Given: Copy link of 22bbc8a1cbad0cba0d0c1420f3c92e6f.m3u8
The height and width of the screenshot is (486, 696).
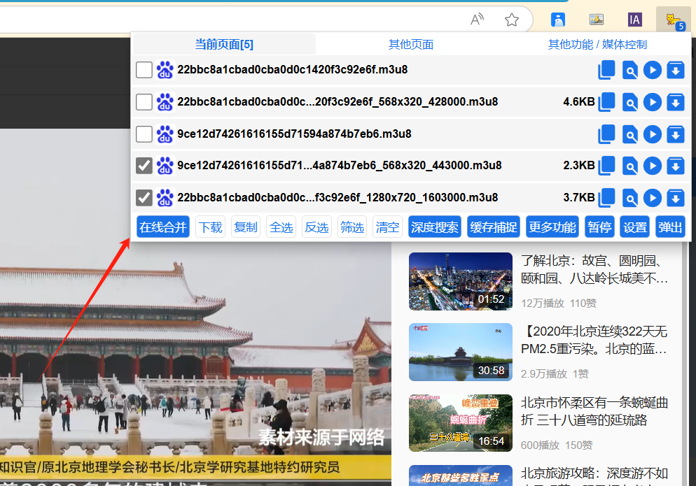Looking at the screenshot, I should 606,70.
